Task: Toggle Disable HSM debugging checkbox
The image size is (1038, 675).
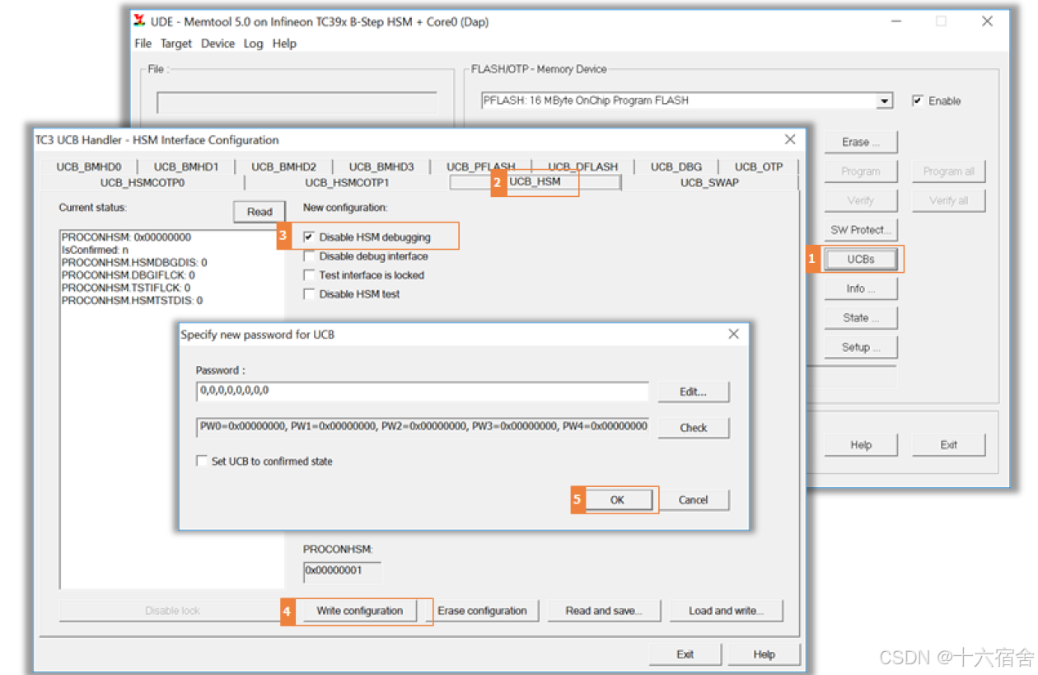Action: click(x=309, y=237)
